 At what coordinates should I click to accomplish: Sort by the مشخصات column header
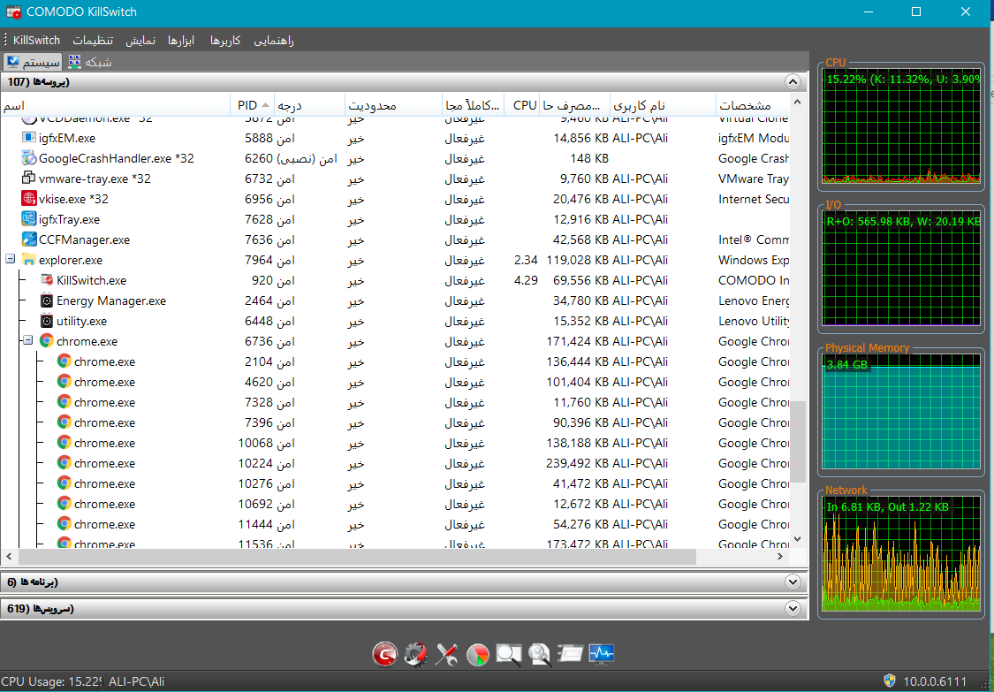tap(753, 105)
